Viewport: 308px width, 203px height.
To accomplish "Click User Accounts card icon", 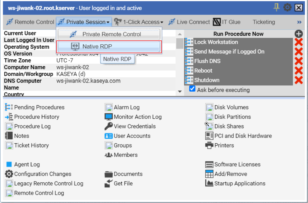I will [x=109, y=136].
